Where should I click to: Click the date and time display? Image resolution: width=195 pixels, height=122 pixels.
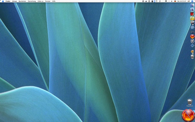pyautogui.click(x=182, y=1)
